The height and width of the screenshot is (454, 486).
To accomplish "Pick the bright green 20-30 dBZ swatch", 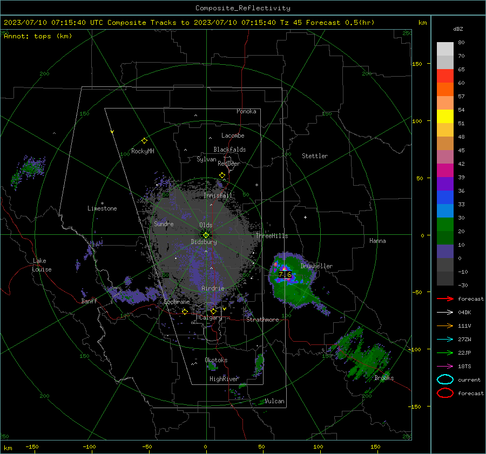I will 445,225.
